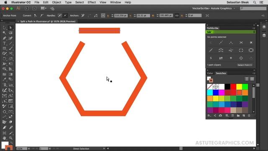
Task: Pick the None swatch with red slash
Action: [210, 87]
